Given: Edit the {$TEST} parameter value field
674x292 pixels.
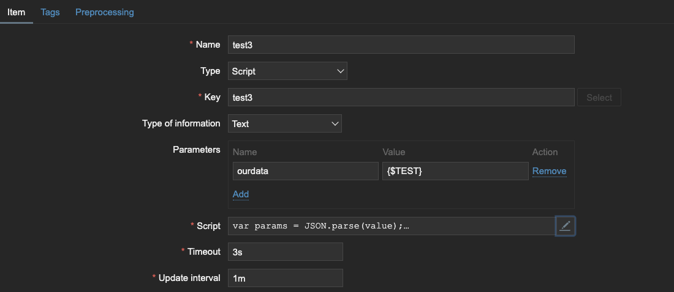Looking at the screenshot, I should click(455, 170).
